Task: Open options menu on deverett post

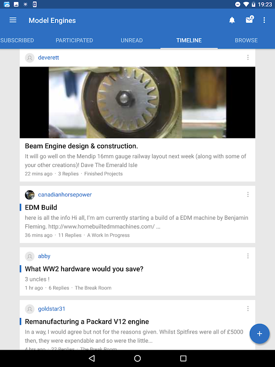Action: click(x=248, y=58)
